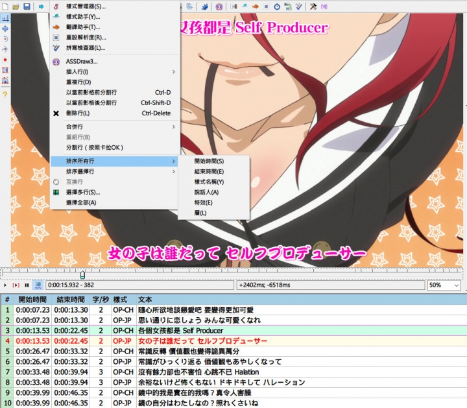Open the Options hammer and wrench icon

[313, 6]
